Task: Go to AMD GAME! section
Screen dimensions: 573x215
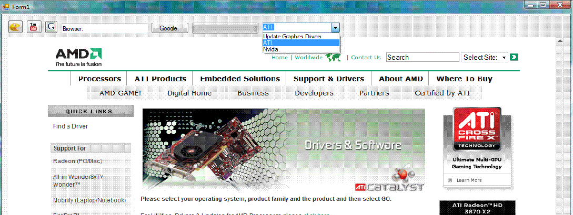Action: [x=120, y=93]
